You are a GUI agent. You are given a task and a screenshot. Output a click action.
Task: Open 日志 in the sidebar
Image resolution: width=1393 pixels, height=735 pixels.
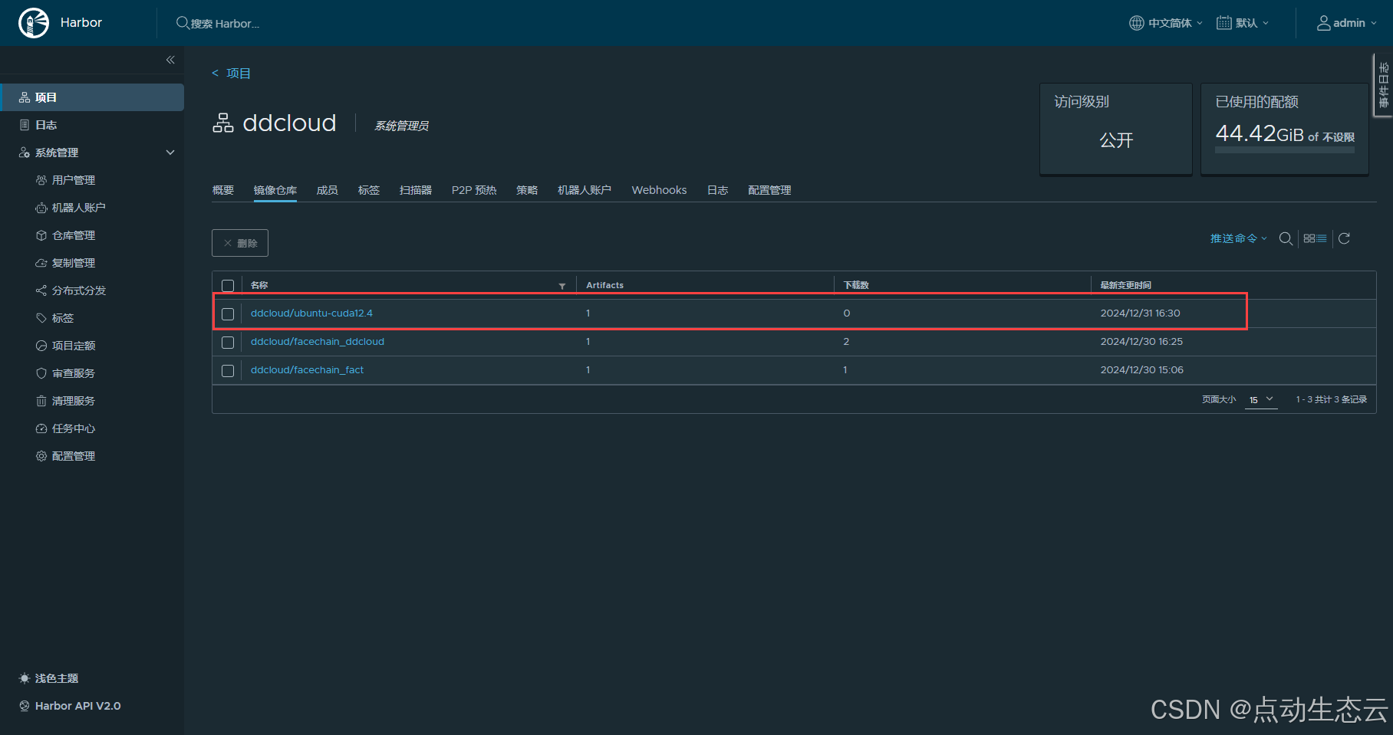click(46, 125)
